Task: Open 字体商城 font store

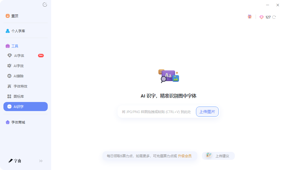Action: [26, 122]
